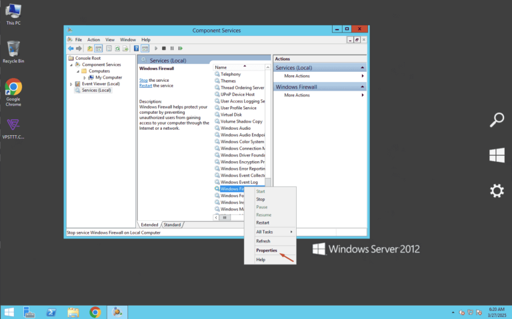Select the Google Chrome desktop shortcut
This screenshot has height=319, width=512.
pos(13,92)
